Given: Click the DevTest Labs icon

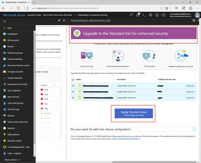Looking at the screenshot, I should [x=5, y=109].
